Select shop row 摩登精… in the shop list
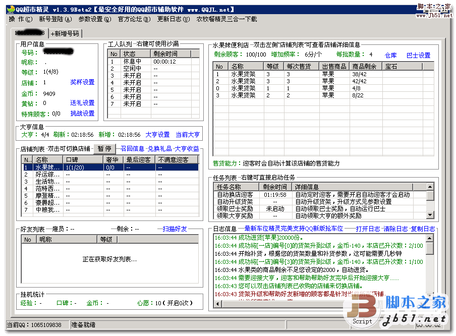Screen dimensions: 456x336 click(x=111, y=196)
